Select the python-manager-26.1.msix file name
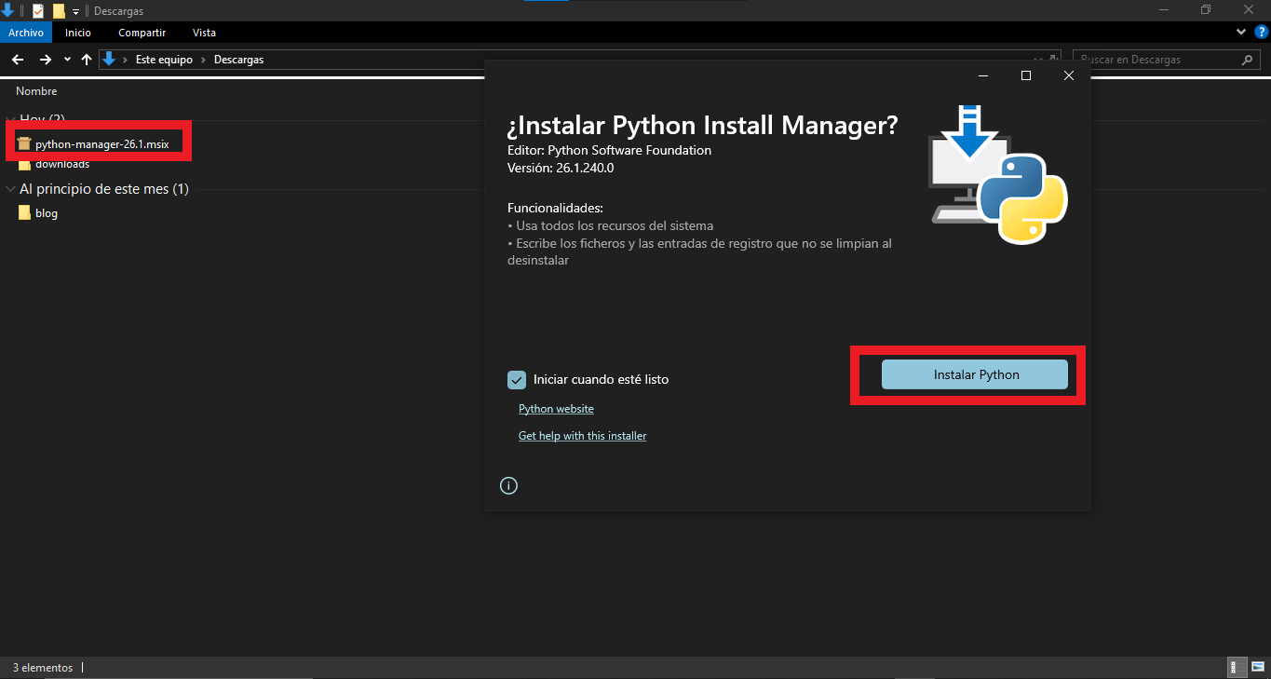Viewport: 1271px width, 679px height. [102, 144]
